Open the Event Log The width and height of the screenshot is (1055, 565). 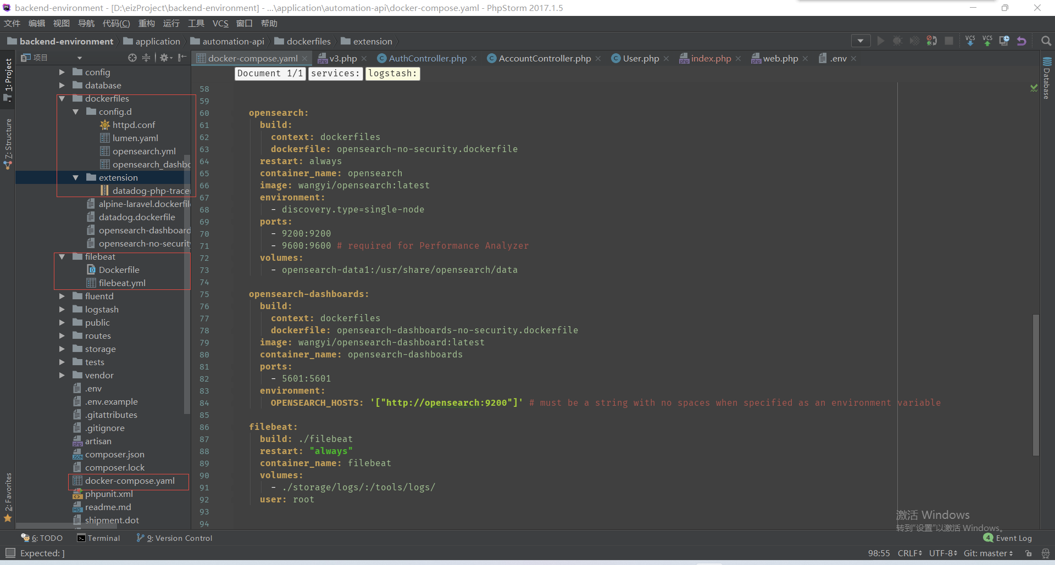[1013, 538]
